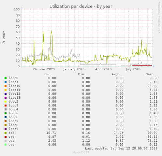
Task: Click sda average value 14.75
Action: 119,133
